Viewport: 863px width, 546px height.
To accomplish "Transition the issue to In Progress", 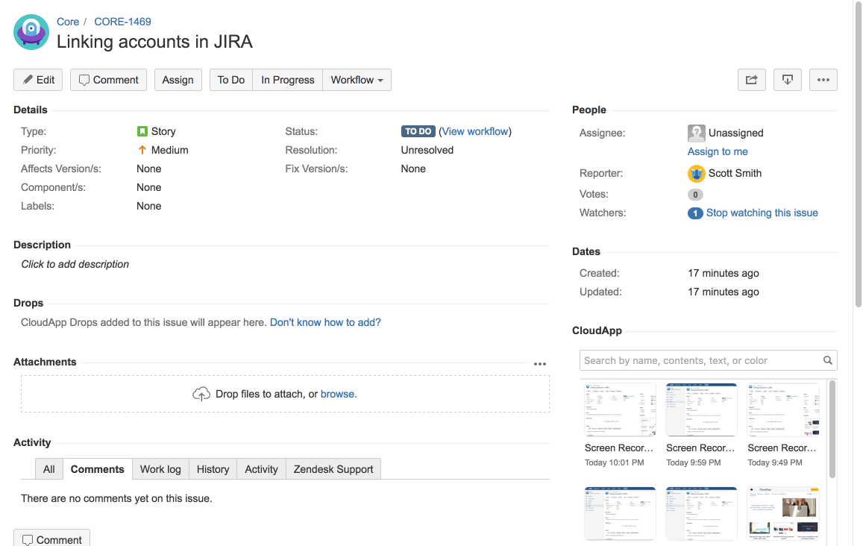I will [288, 80].
